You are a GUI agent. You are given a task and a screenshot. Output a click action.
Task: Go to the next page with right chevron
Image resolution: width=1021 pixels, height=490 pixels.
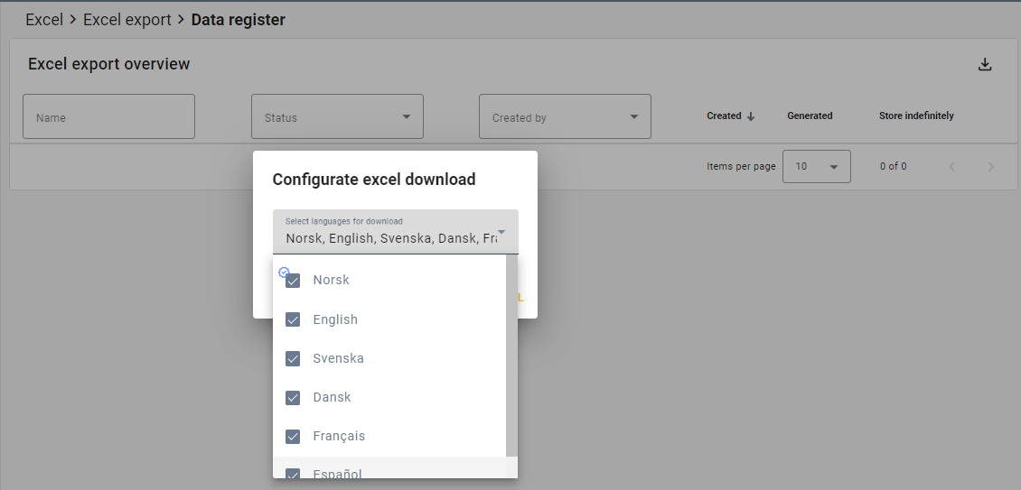[990, 167]
